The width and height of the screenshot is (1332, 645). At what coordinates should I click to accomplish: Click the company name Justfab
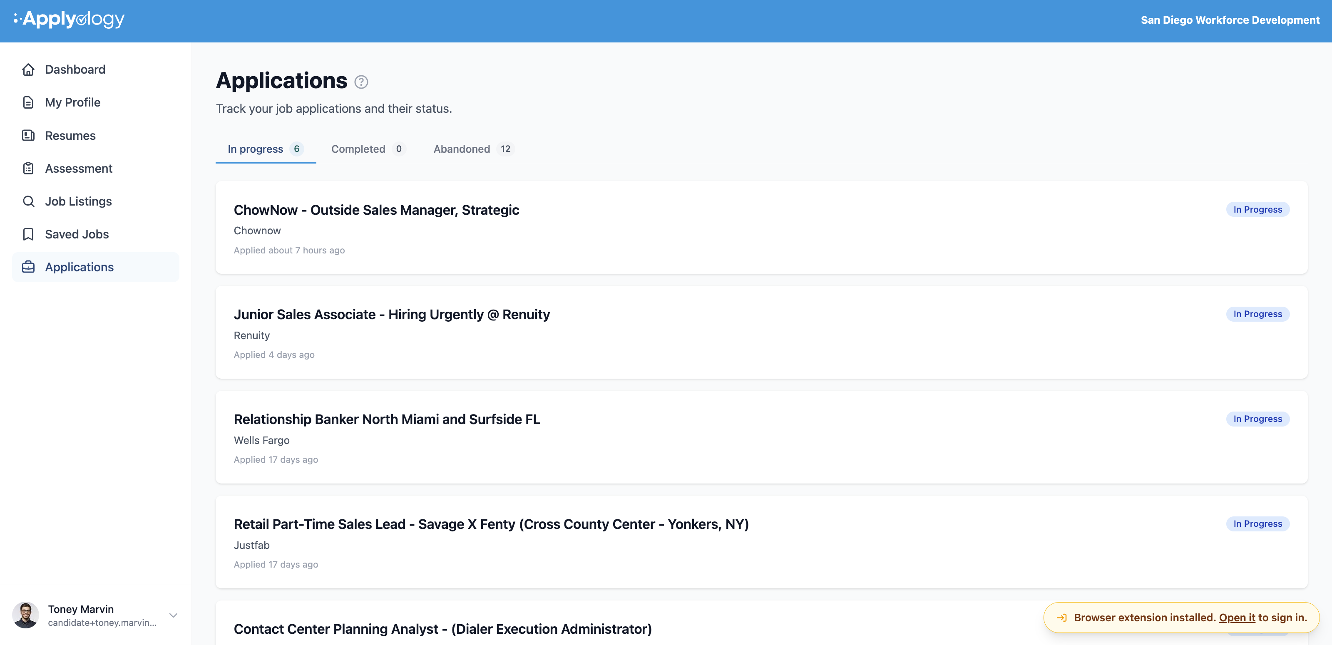(x=251, y=545)
